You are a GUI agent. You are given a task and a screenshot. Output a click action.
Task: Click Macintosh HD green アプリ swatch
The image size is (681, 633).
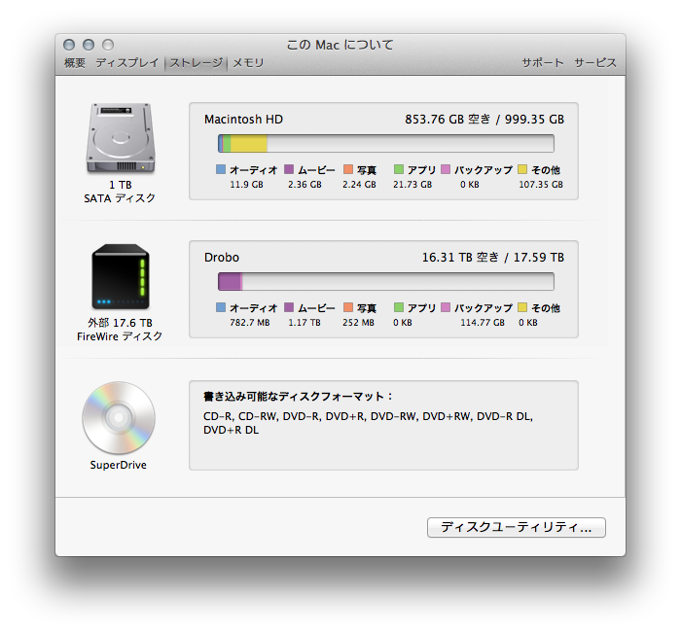click(x=398, y=169)
